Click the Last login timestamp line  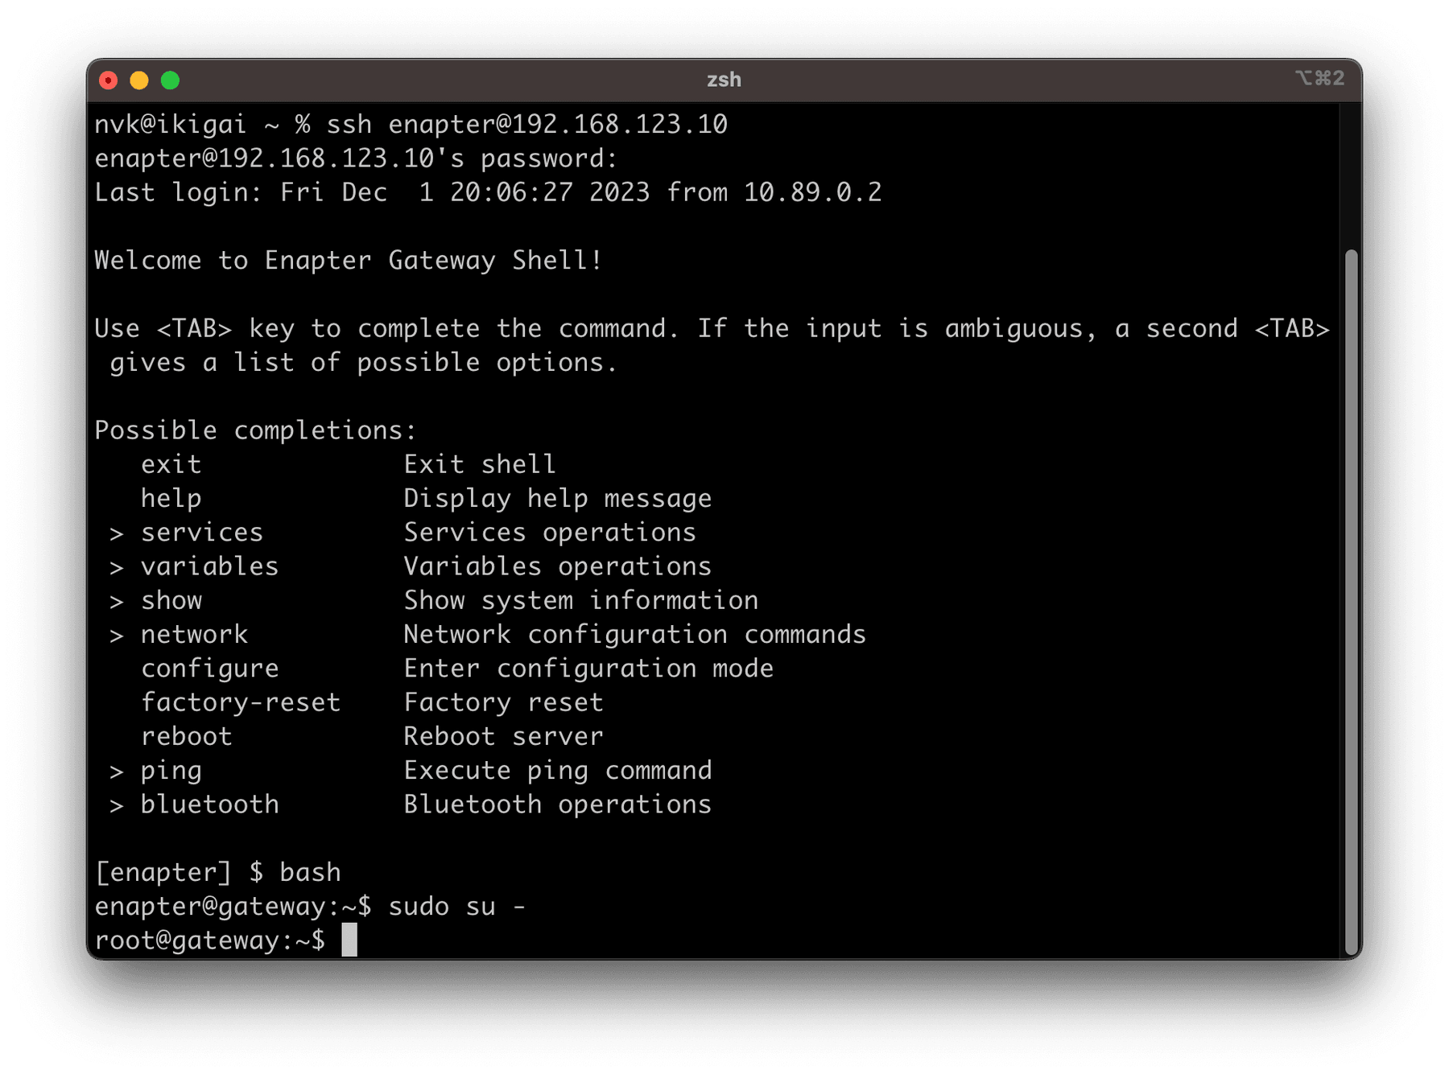tap(487, 192)
